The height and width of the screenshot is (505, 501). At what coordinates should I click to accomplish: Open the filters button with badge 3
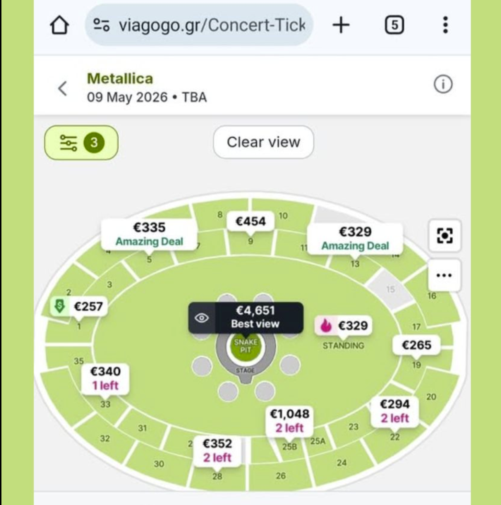(81, 143)
